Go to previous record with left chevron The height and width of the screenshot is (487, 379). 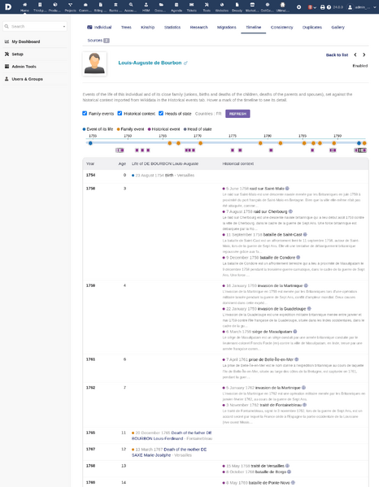tap(355, 55)
